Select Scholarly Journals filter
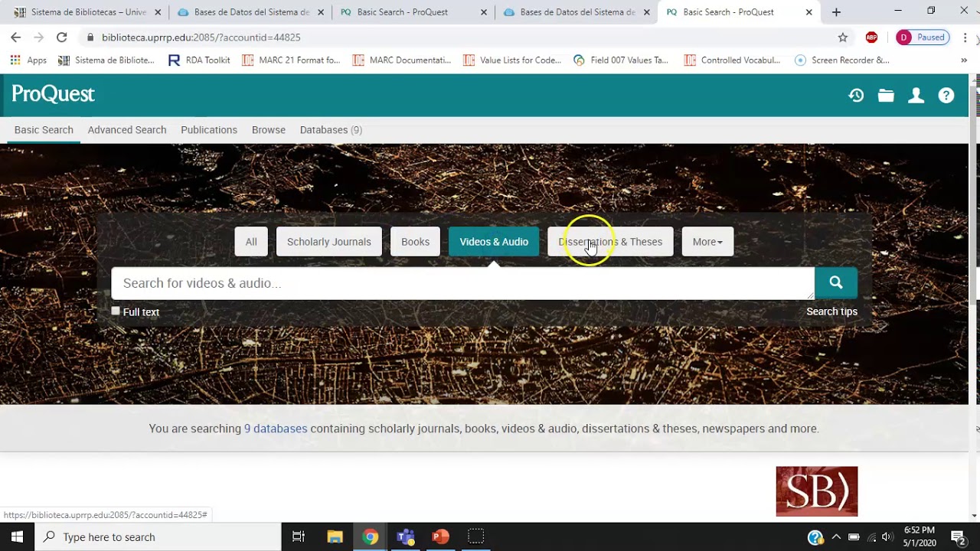980x551 pixels. pyautogui.click(x=329, y=242)
